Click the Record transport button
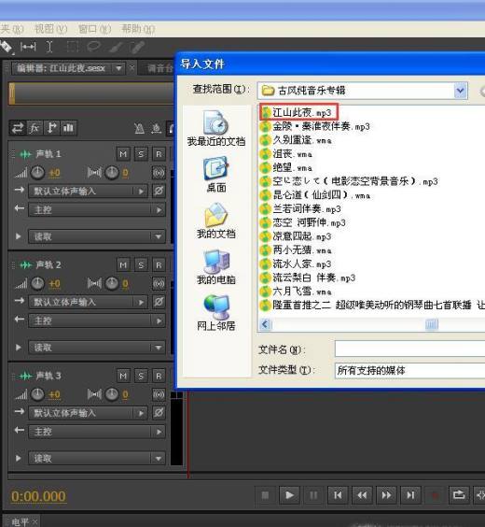 (x=435, y=495)
